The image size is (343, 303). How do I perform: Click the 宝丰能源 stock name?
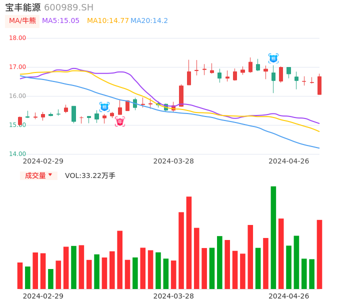tap(23, 7)
